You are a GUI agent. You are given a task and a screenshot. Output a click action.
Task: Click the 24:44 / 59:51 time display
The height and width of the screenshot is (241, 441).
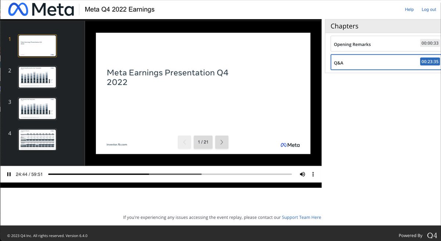click(29, 175)
